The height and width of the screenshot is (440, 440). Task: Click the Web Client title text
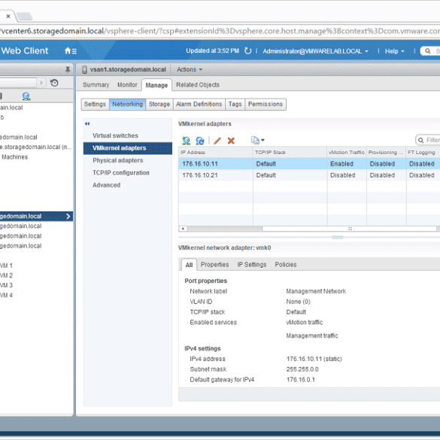[25, 51]
